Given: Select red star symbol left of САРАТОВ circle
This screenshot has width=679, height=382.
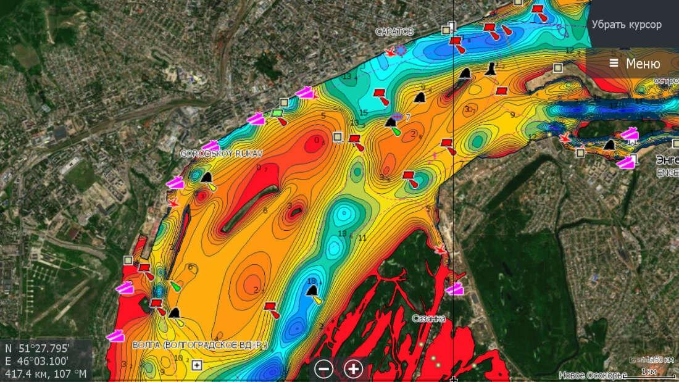Looking at the screenshot, I should [390, 52].
